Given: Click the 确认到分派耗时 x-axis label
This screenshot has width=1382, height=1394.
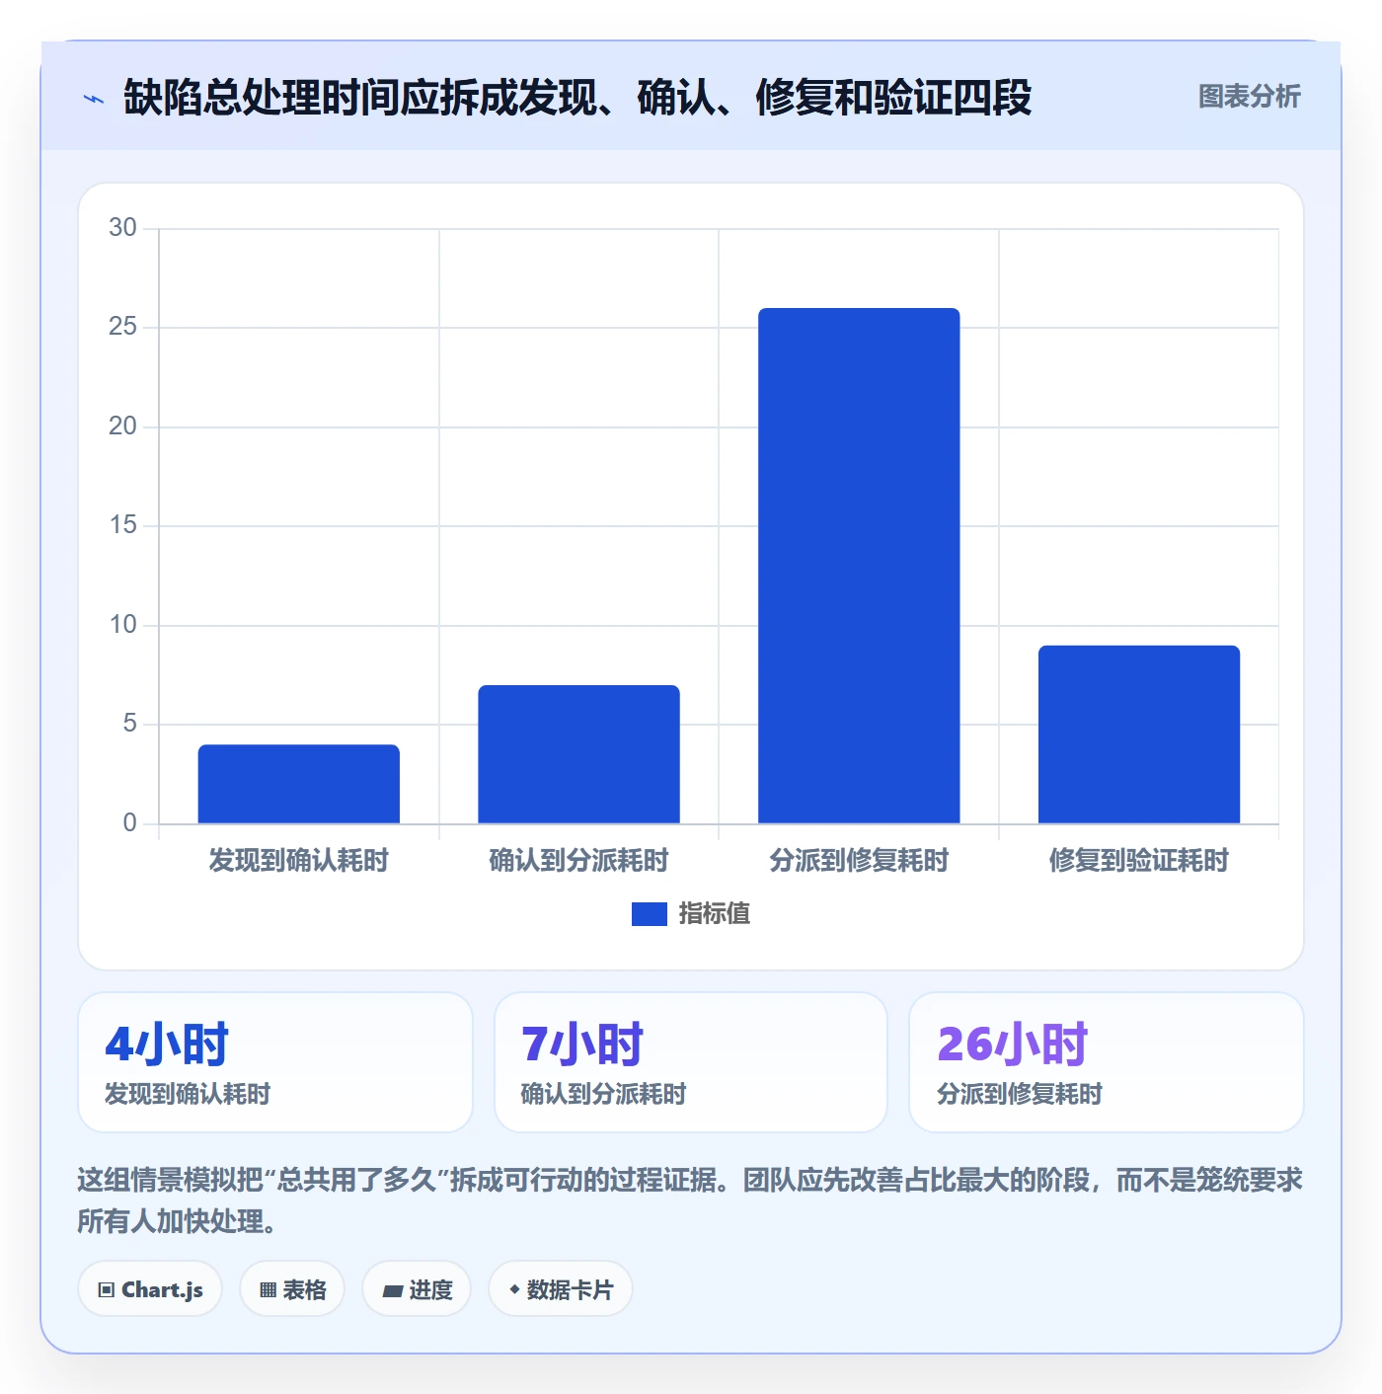Looking at the screenshot, I should point(579,861).
